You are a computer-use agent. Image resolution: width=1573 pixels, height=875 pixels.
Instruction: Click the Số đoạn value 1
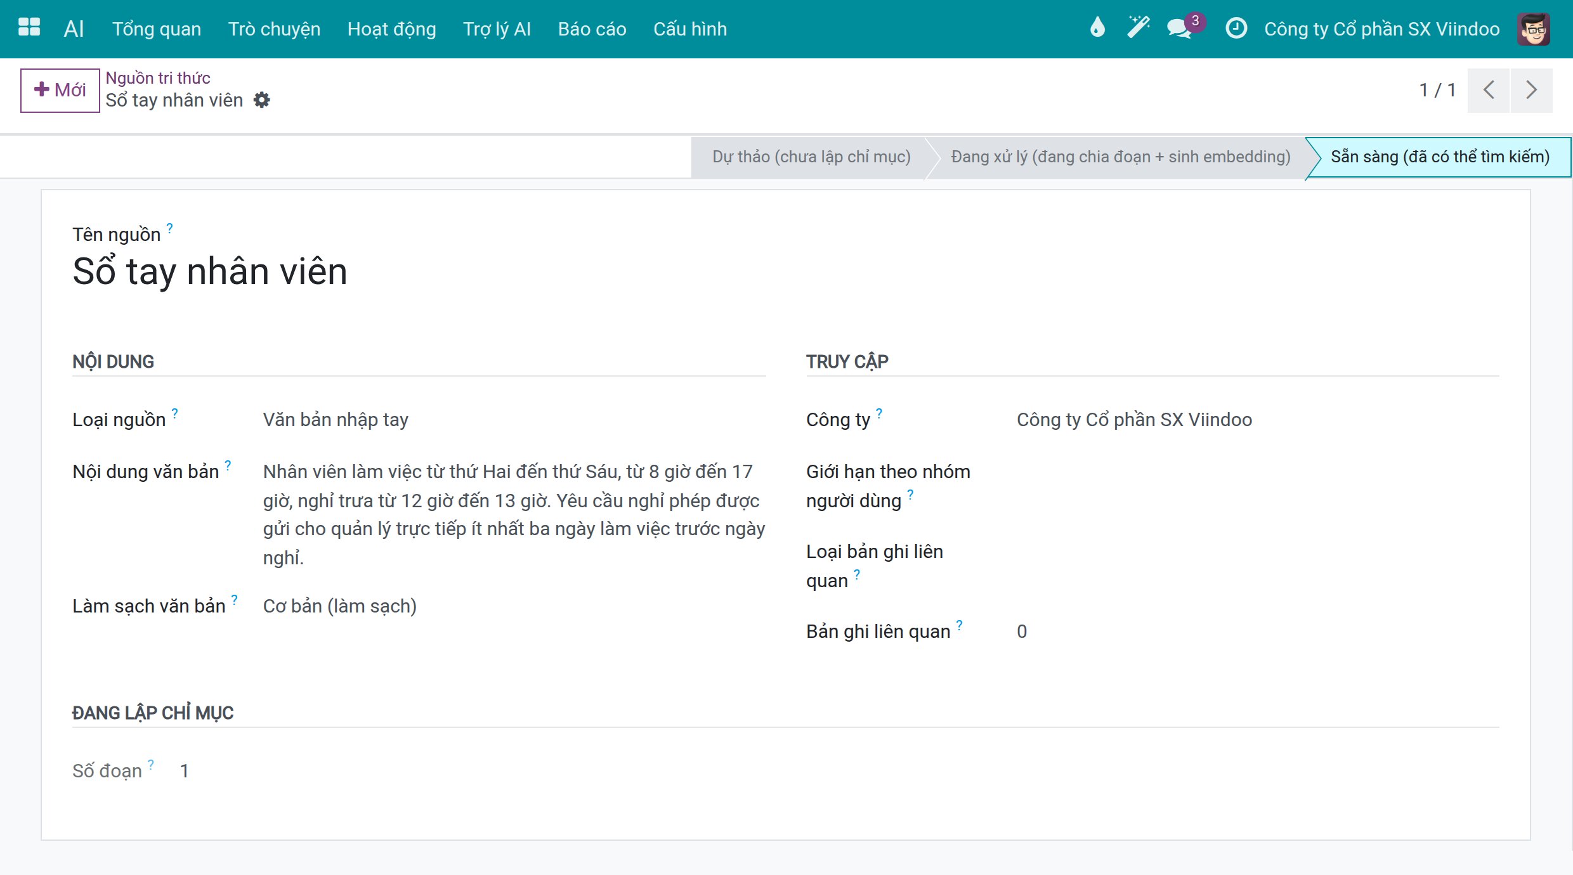click(184, 771)
